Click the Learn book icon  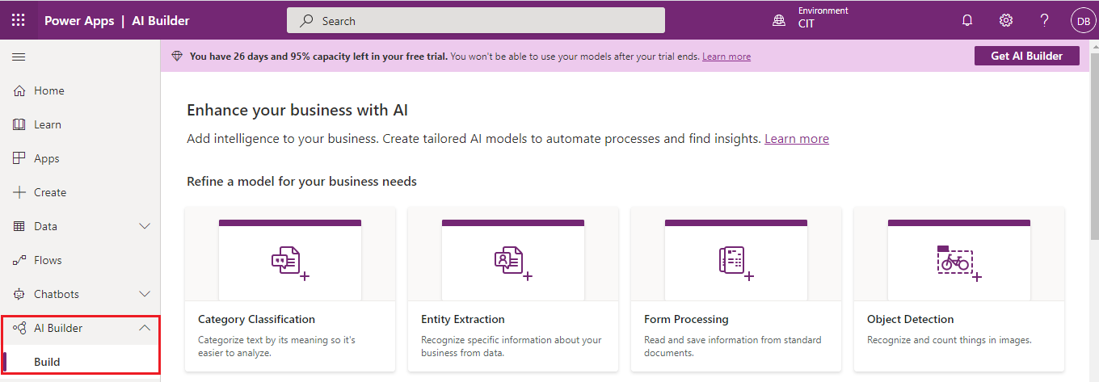coord(19,124)
